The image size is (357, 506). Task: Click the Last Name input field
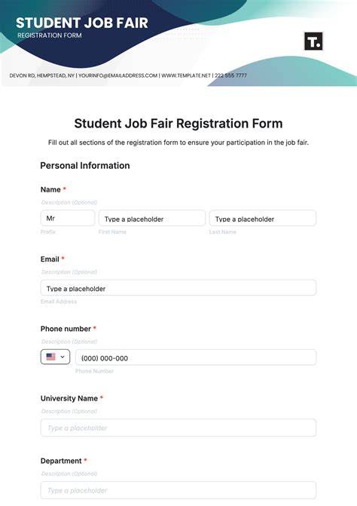point(263,218)
